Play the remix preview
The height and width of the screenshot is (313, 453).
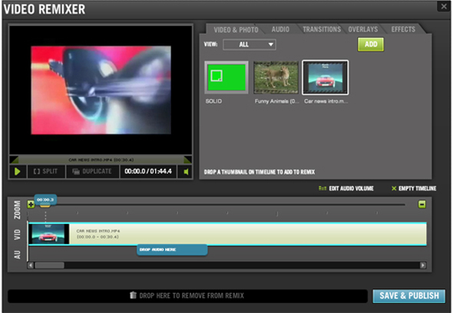(x=18, y=172)
